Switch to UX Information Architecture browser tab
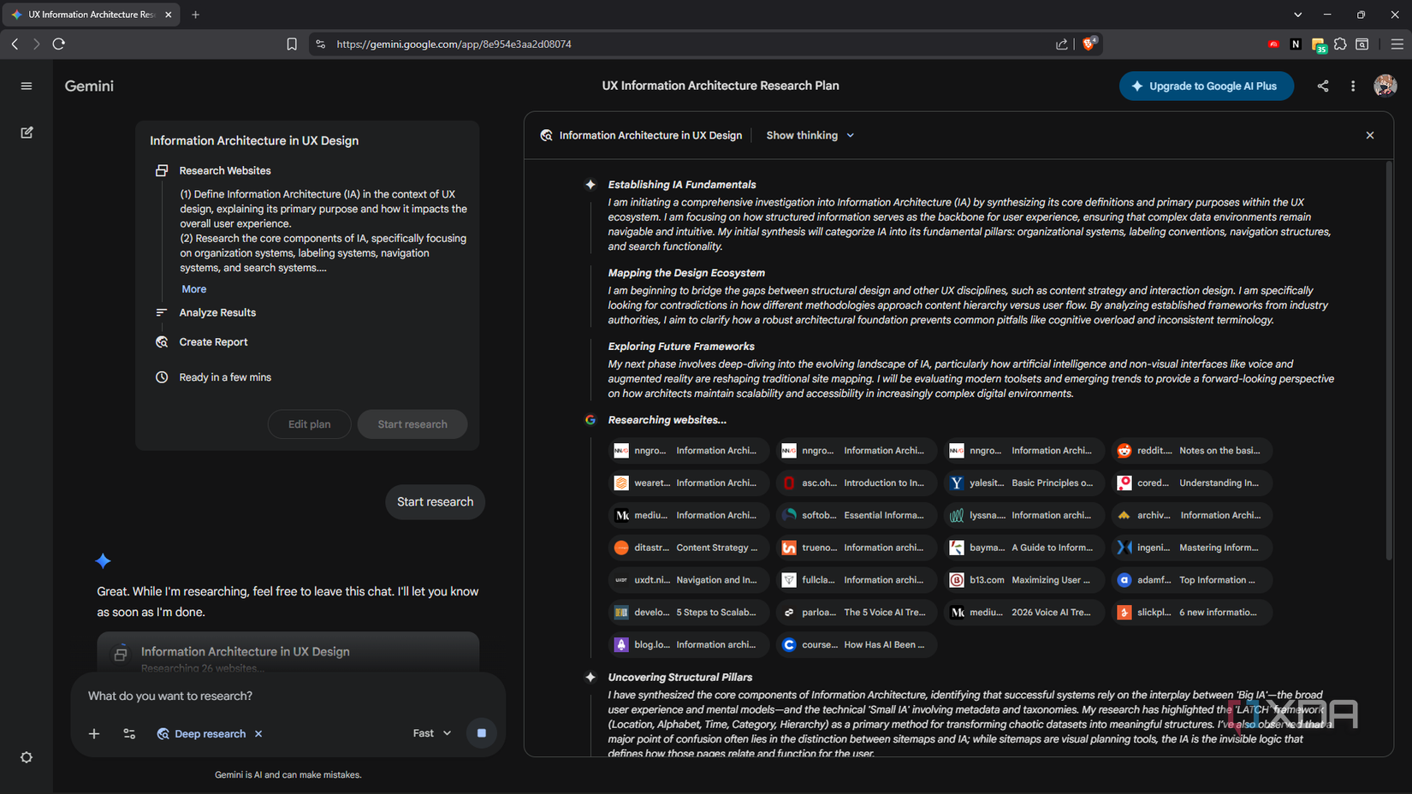 (x=90, y=15)
